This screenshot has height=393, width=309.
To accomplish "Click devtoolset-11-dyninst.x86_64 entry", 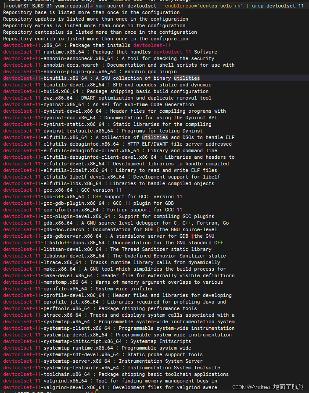I will point(98,104).
